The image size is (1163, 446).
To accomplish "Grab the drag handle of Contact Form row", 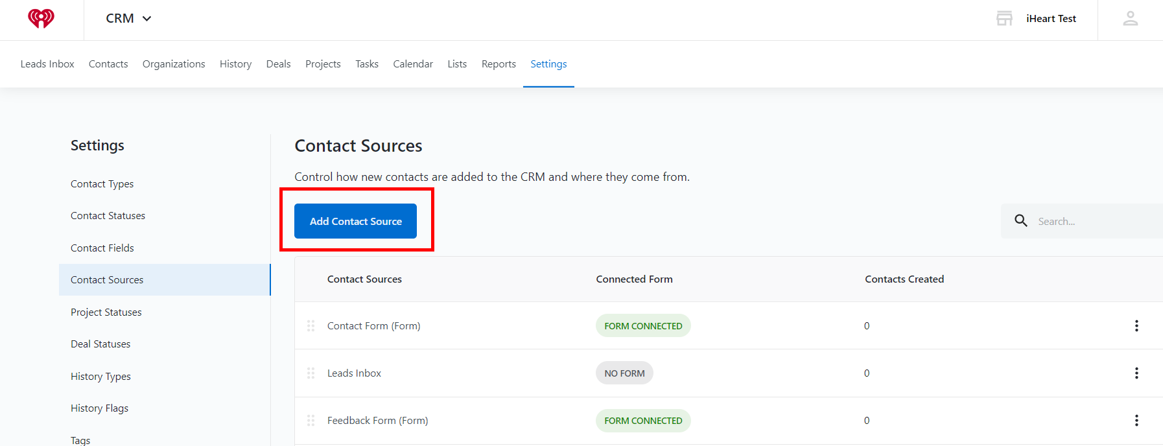I will (311, 325).
